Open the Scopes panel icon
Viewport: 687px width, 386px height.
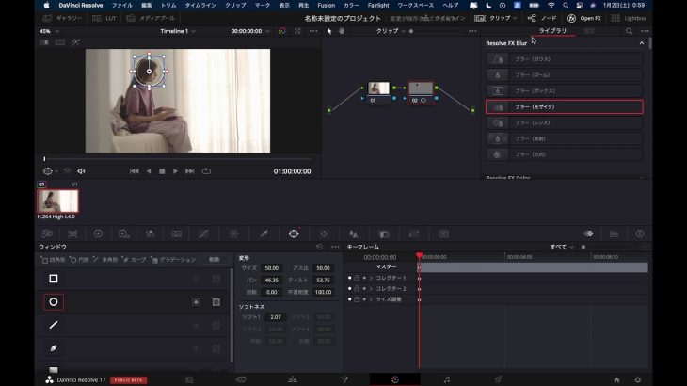click(614, 234)
